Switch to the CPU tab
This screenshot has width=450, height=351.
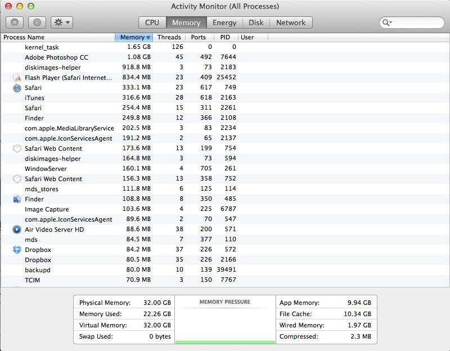click(x=152, y=22)
